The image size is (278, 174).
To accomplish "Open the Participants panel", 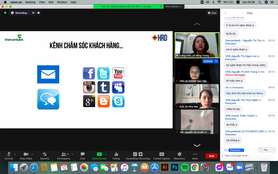I will 64,156.
